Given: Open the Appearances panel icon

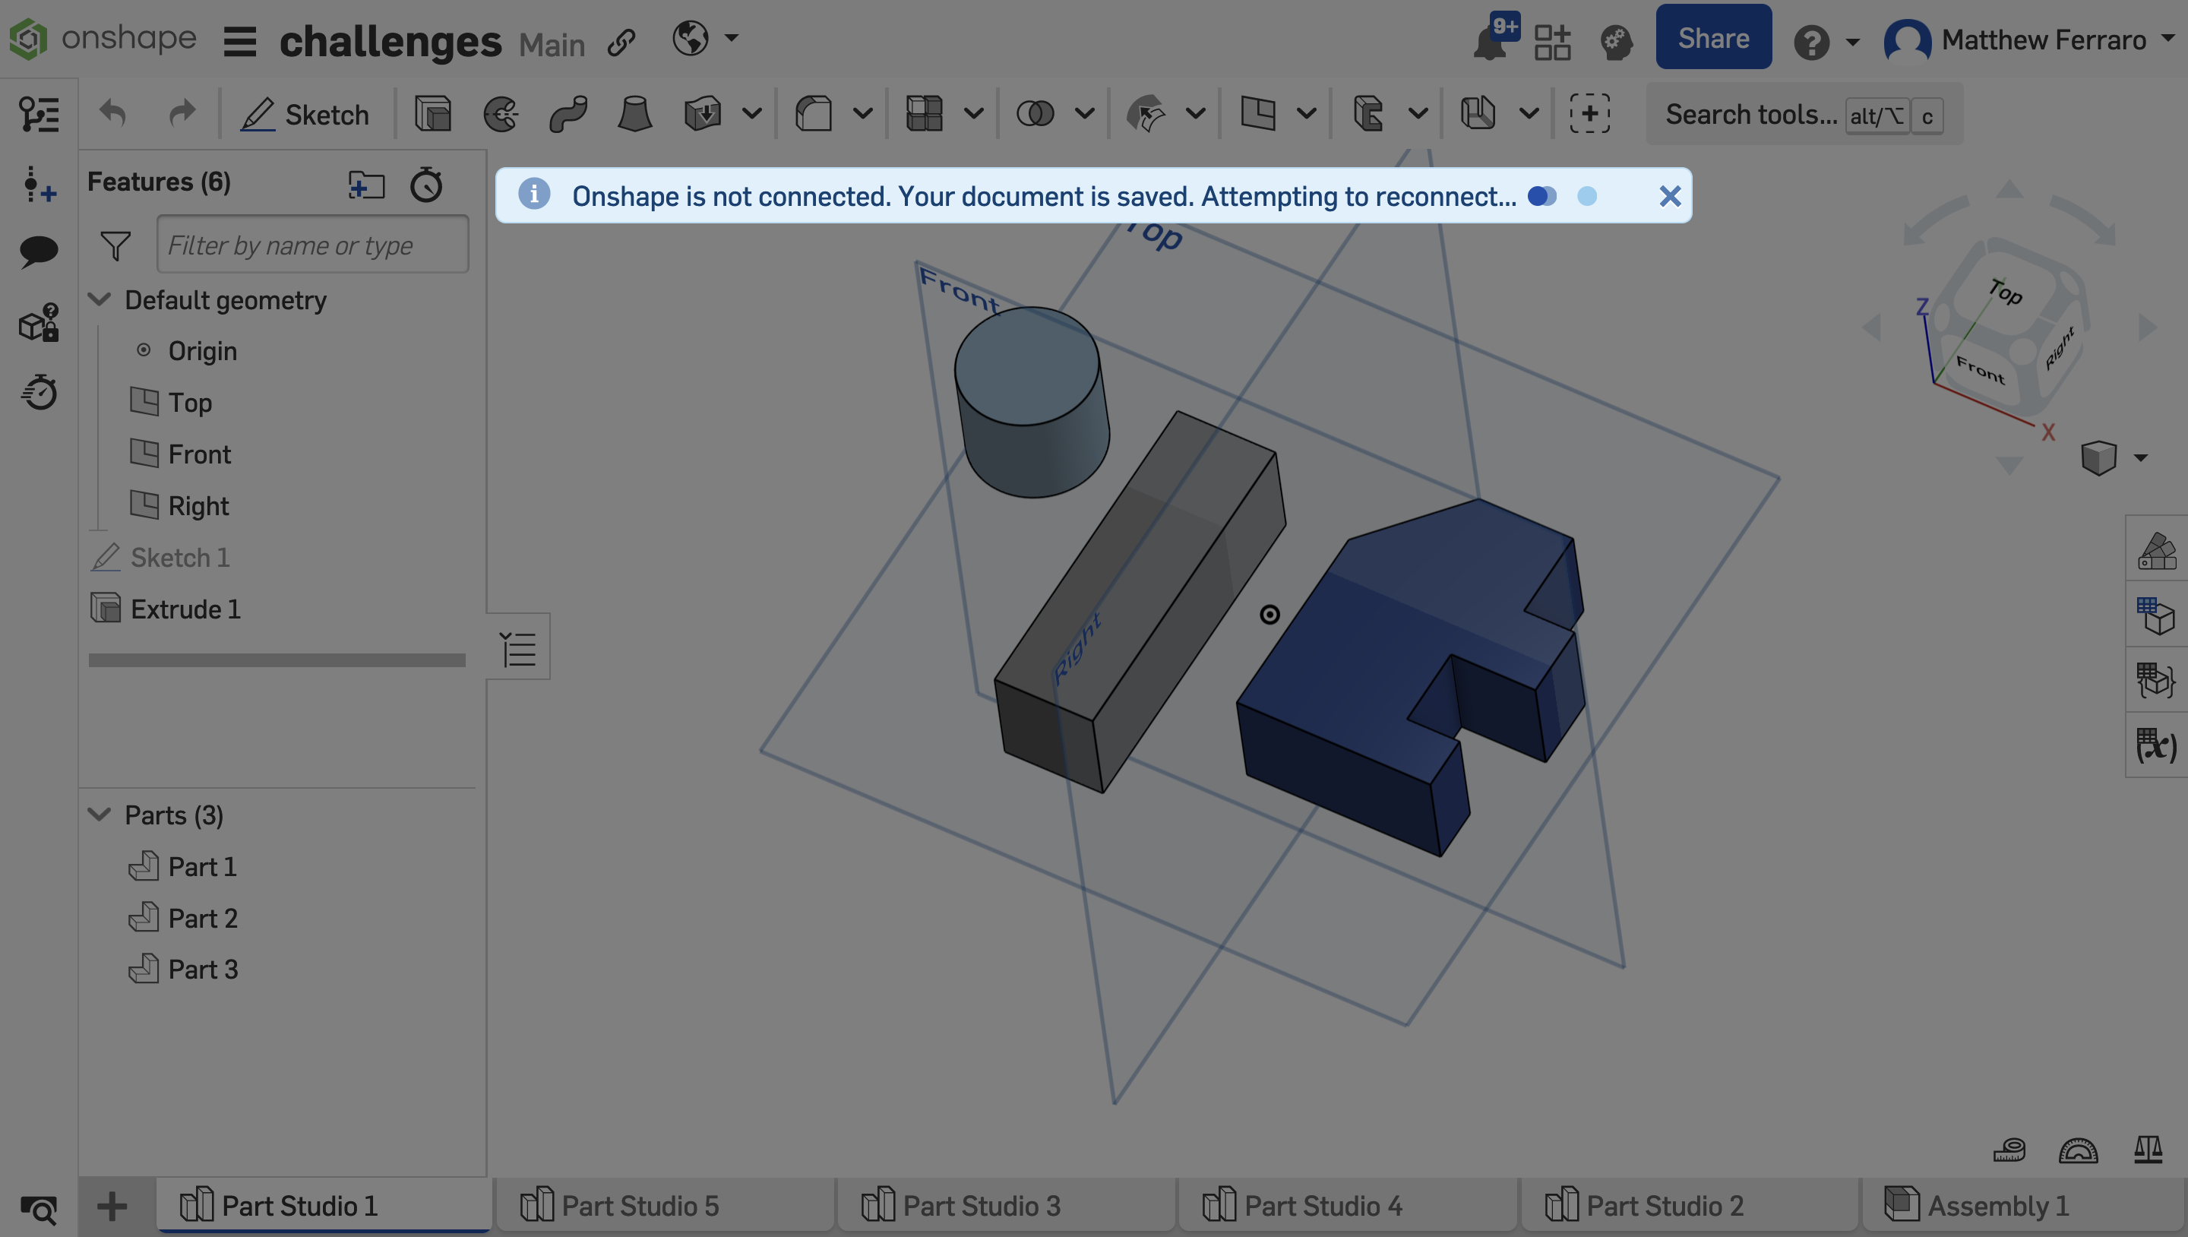Looking at the screenshot, I should pyautogui.click(x=2157, y=549).
